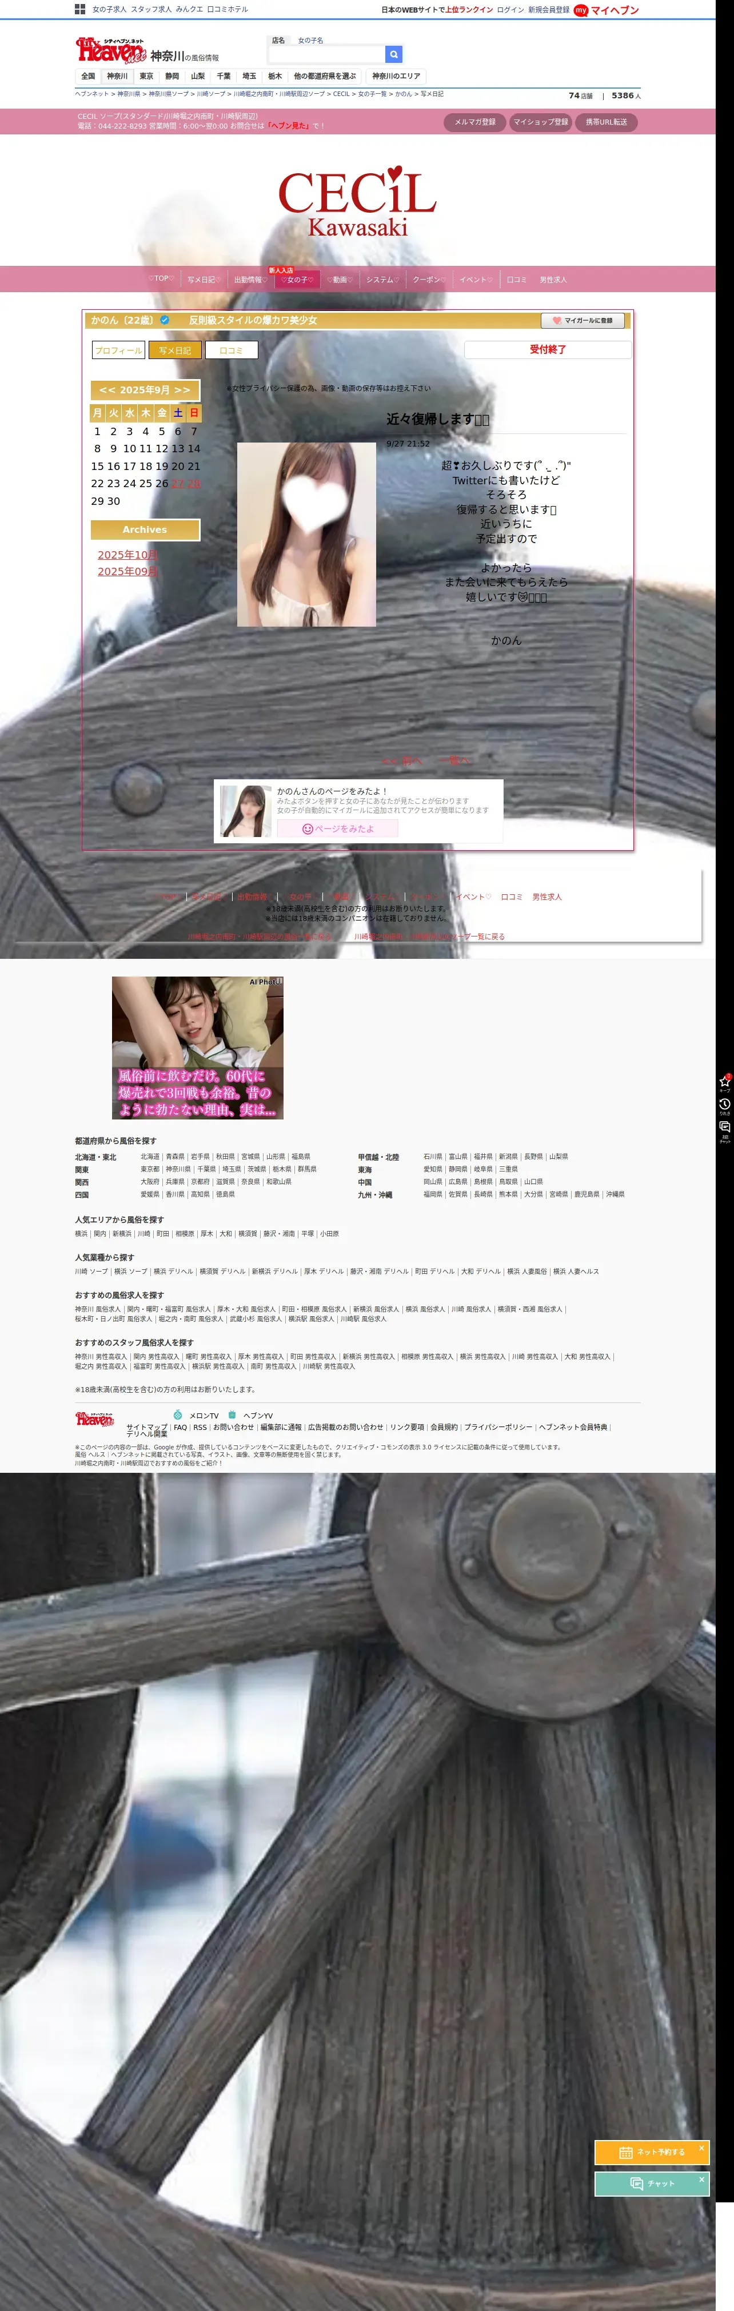Image resolution: width=734 pixels, height=2311 pixels.
Task: Click the 新規会員登録 link at top
Action: tap(548, 10)
